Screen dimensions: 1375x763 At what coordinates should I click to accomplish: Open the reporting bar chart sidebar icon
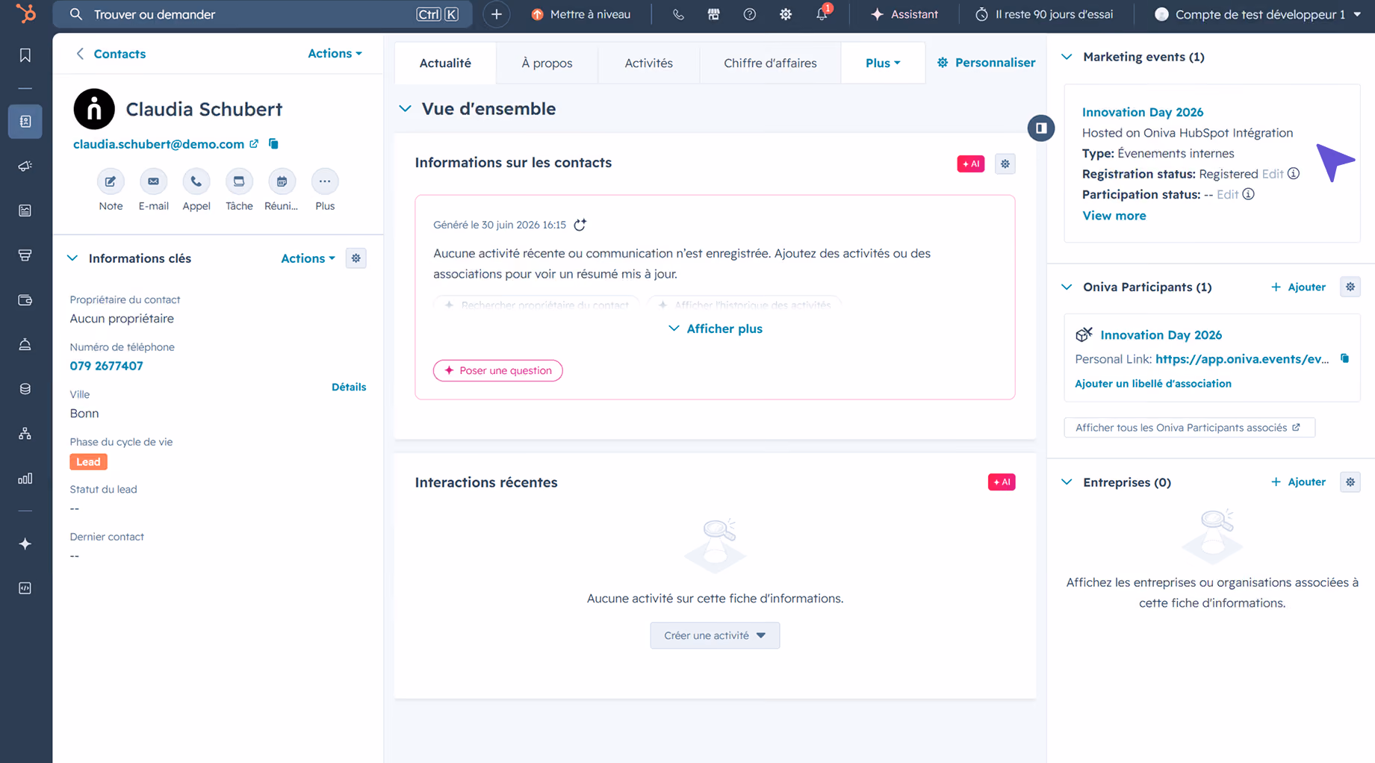coord(25,479)
